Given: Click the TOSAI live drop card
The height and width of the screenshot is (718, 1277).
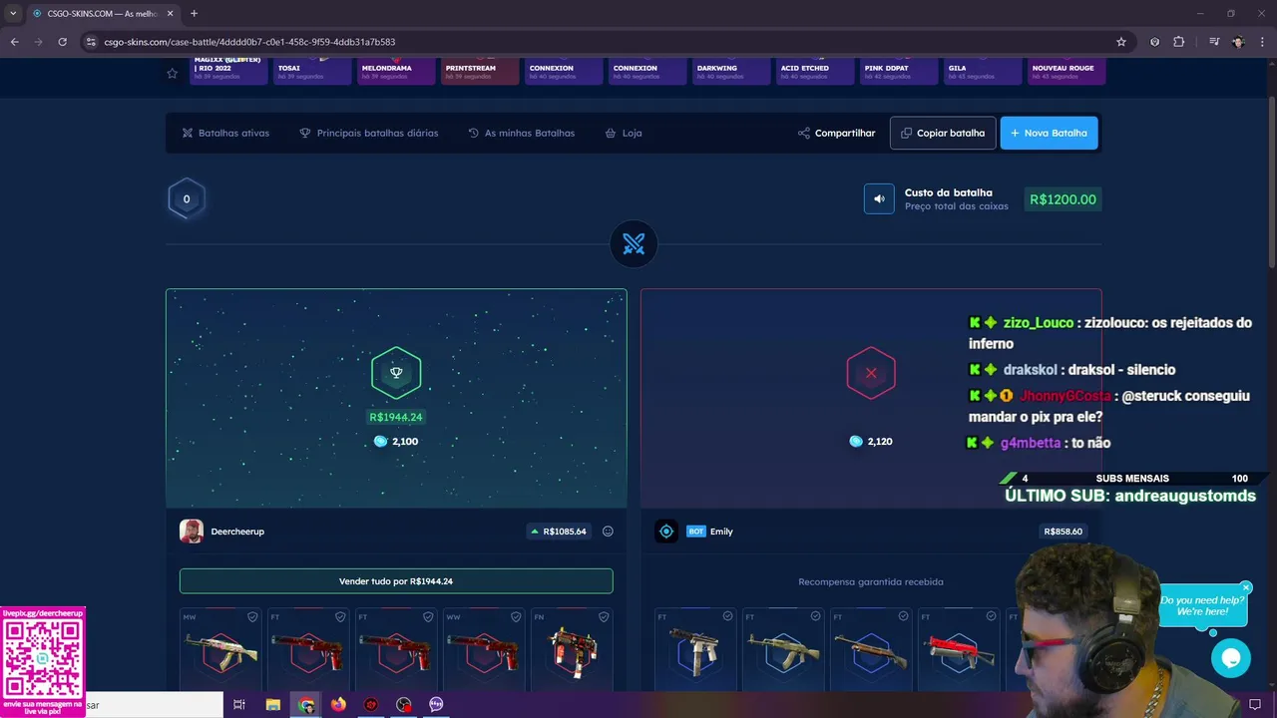Looking at the screenshot, I should pyautogui.click(x=312, y=71).
